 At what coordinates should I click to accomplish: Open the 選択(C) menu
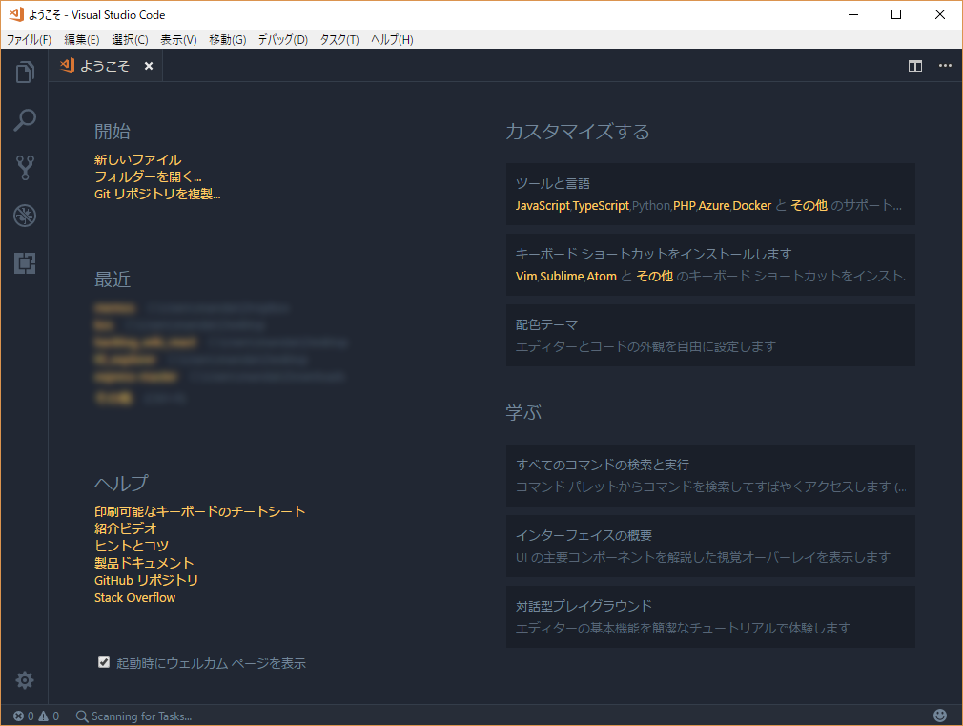(130, 39)
